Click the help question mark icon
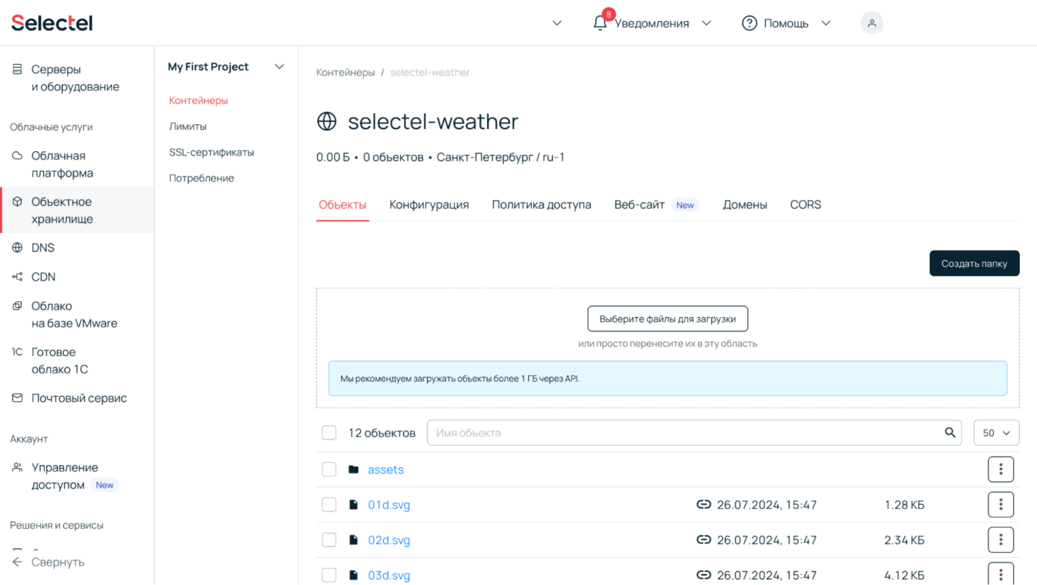The image size is (1037, 585). pyautogui.click(x=749, y=23)
